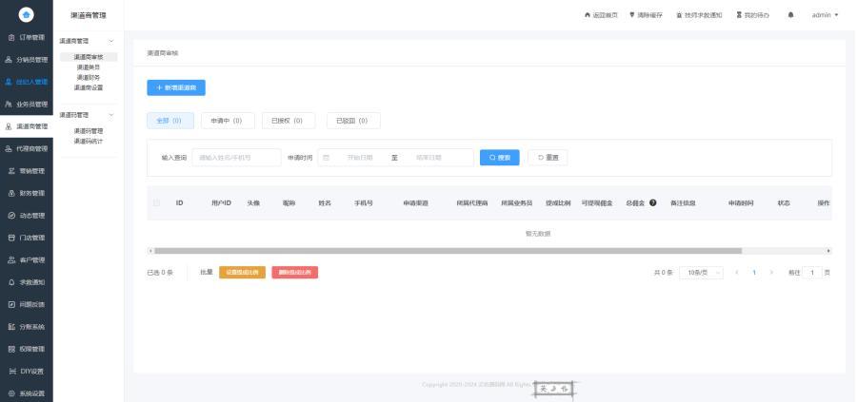Click the scrollbar right arrow under the table

pyautogui.click(x=828, y=251)
